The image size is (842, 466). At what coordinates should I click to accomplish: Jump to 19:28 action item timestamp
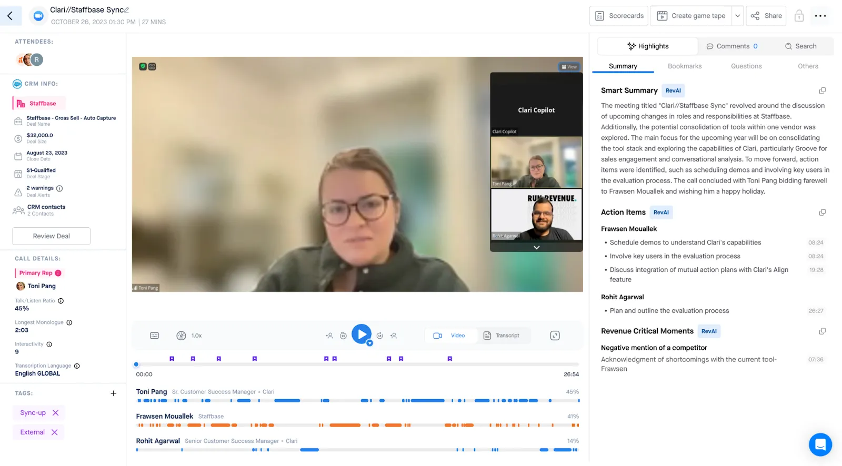coord(816,270)
